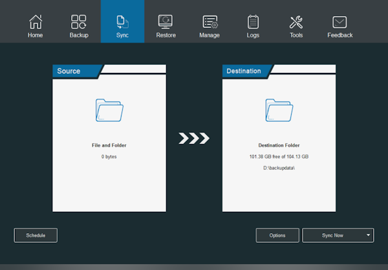Open the Backup section
The height and width of the screenshot is (270, 388).
coord(79,23)
